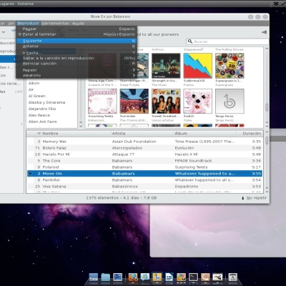Sort by the Álbum column header
The width and height of the screenshot is (286, 286).
pos(205,134)
